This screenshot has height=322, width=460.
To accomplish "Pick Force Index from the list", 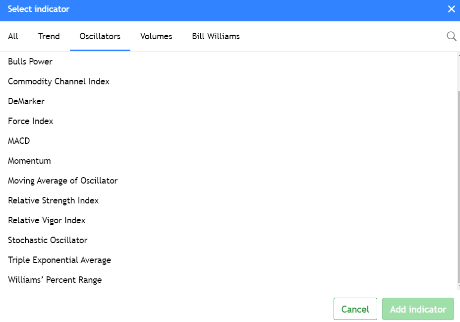I will (x=31, y=121).
